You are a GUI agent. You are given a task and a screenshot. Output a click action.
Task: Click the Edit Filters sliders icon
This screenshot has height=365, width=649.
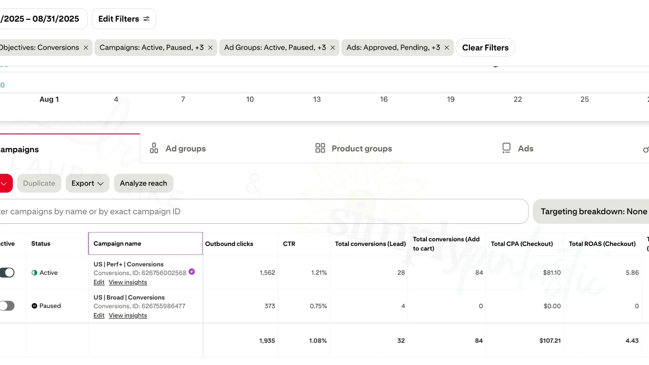click(x=146, y=19)
